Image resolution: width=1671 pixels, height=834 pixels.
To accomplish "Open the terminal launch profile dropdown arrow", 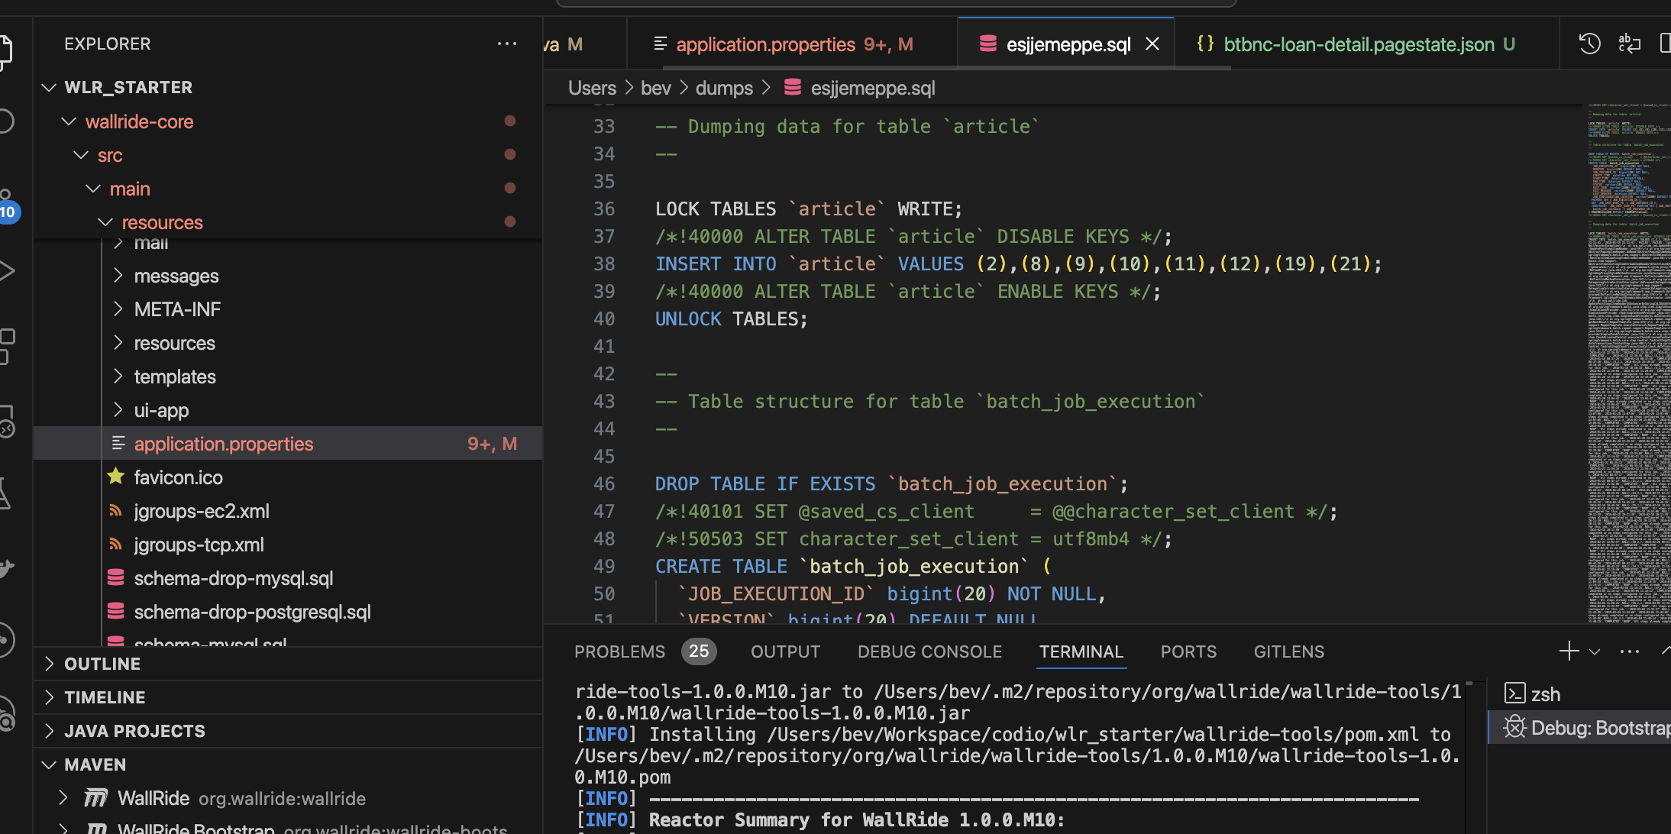I will [x=1595, y=652].
